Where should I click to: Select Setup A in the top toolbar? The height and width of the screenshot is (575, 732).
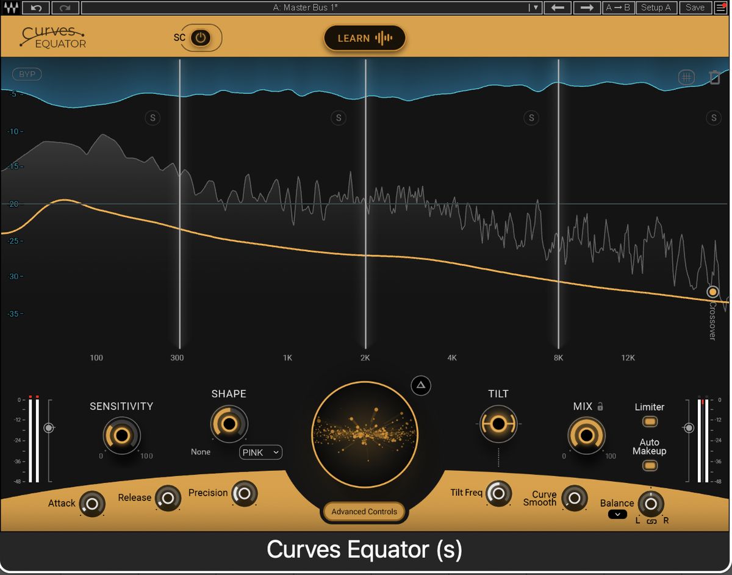pos(656,7)
